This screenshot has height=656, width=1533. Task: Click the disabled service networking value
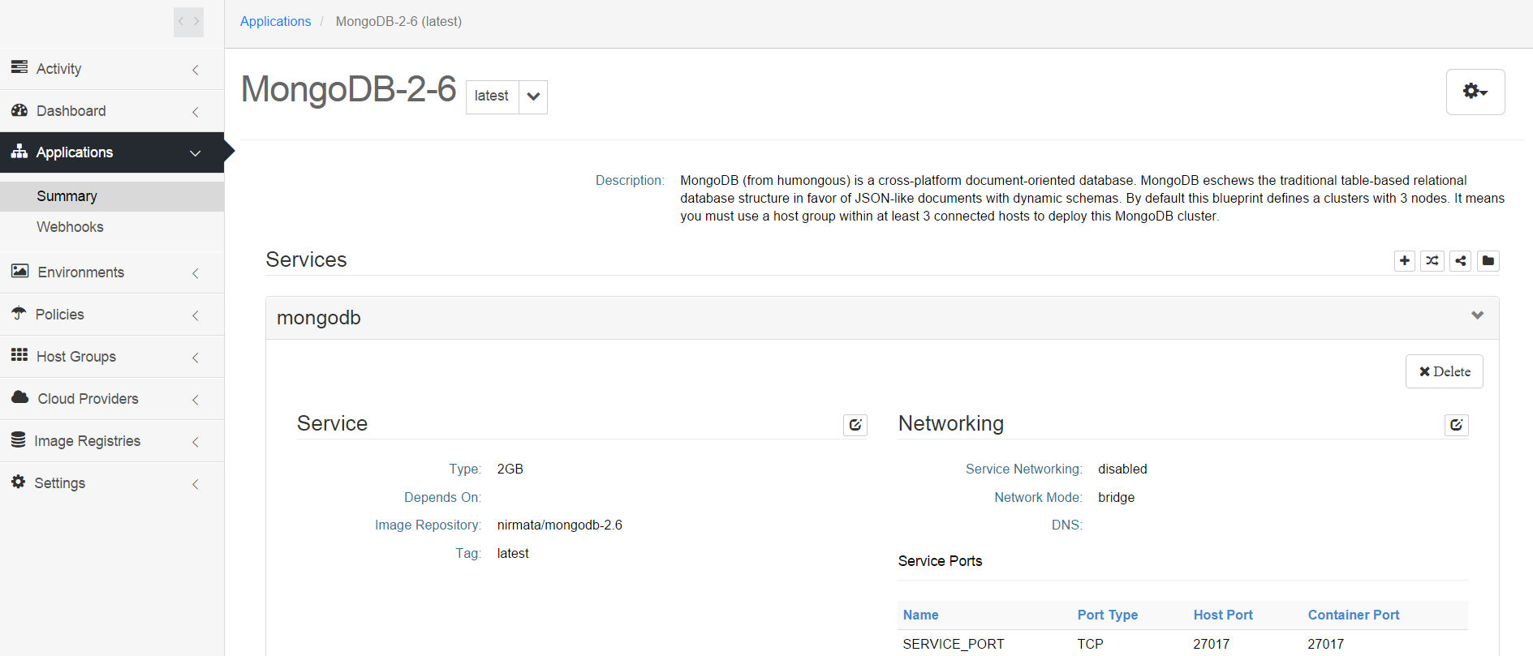coord(1122,469)
